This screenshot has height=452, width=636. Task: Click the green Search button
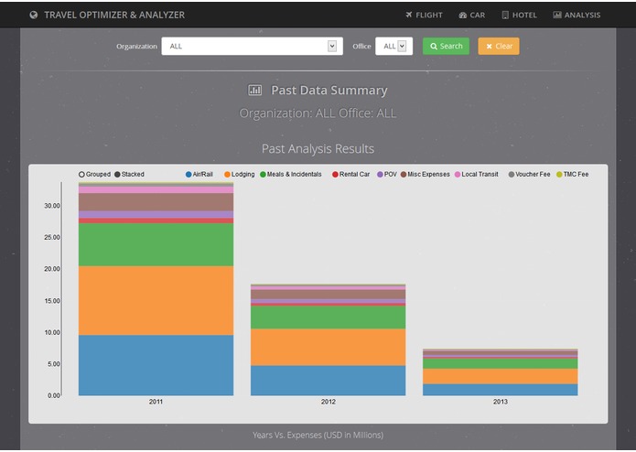tap(446, 47)
